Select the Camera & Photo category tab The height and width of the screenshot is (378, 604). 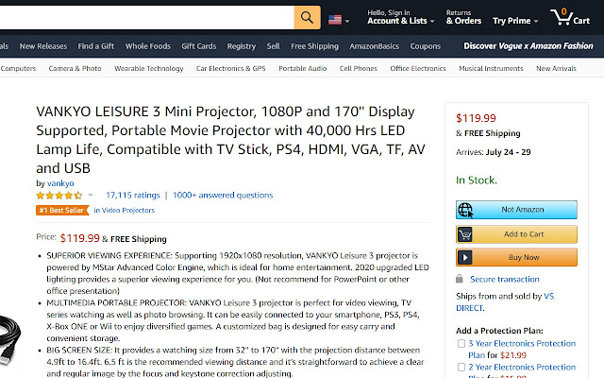75,68
